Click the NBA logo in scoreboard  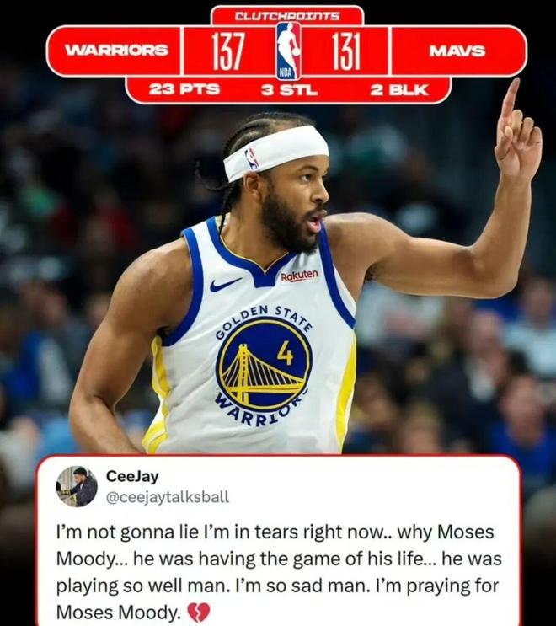click(288, 51)
